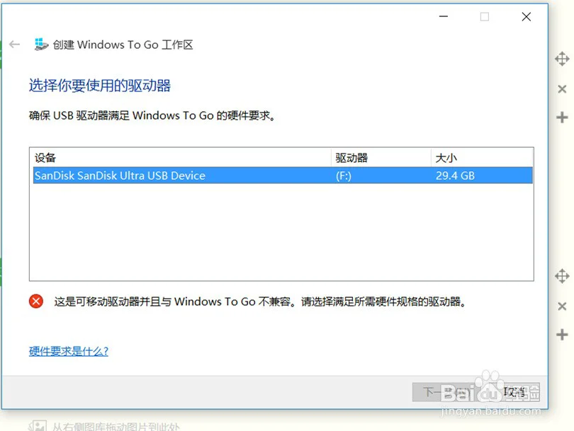Click the red error icon beside the incompatibility message
The height and width of the screenshot is (431, 574).
click(x=36, y=301)
